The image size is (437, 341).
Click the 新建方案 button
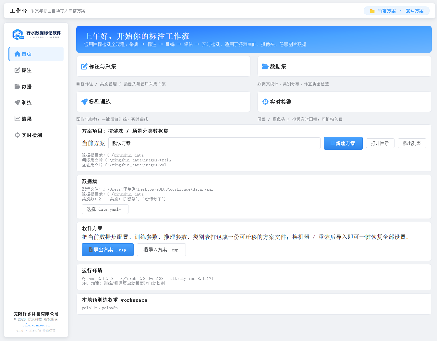point(343,143)
